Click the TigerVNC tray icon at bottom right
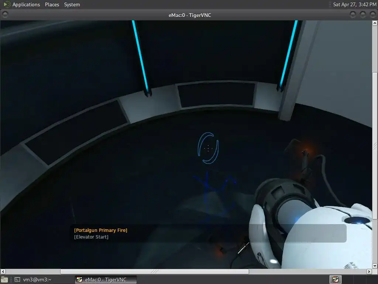This screenshot has height=284, width=378. click(x=335, y=280)
